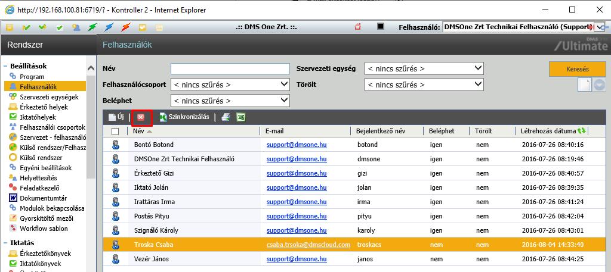Click the Internet Explorer logo in title bar
This screenshot has width=611, height=272.
[x=9, y=10]
